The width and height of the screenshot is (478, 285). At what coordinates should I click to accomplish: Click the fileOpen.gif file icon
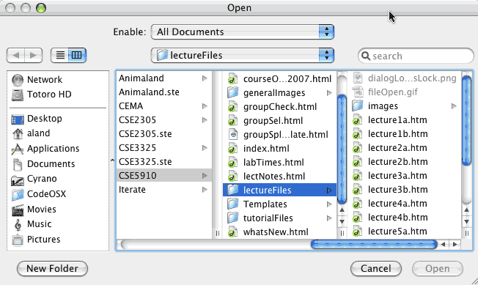pyautogui.click(x=358, y=92)
